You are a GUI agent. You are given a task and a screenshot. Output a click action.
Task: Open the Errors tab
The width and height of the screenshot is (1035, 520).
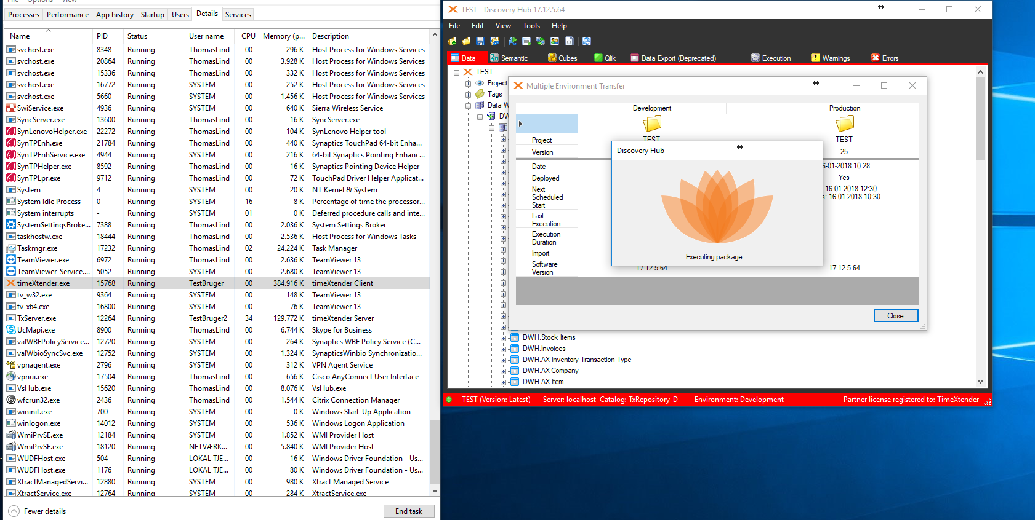pos(885,58)
